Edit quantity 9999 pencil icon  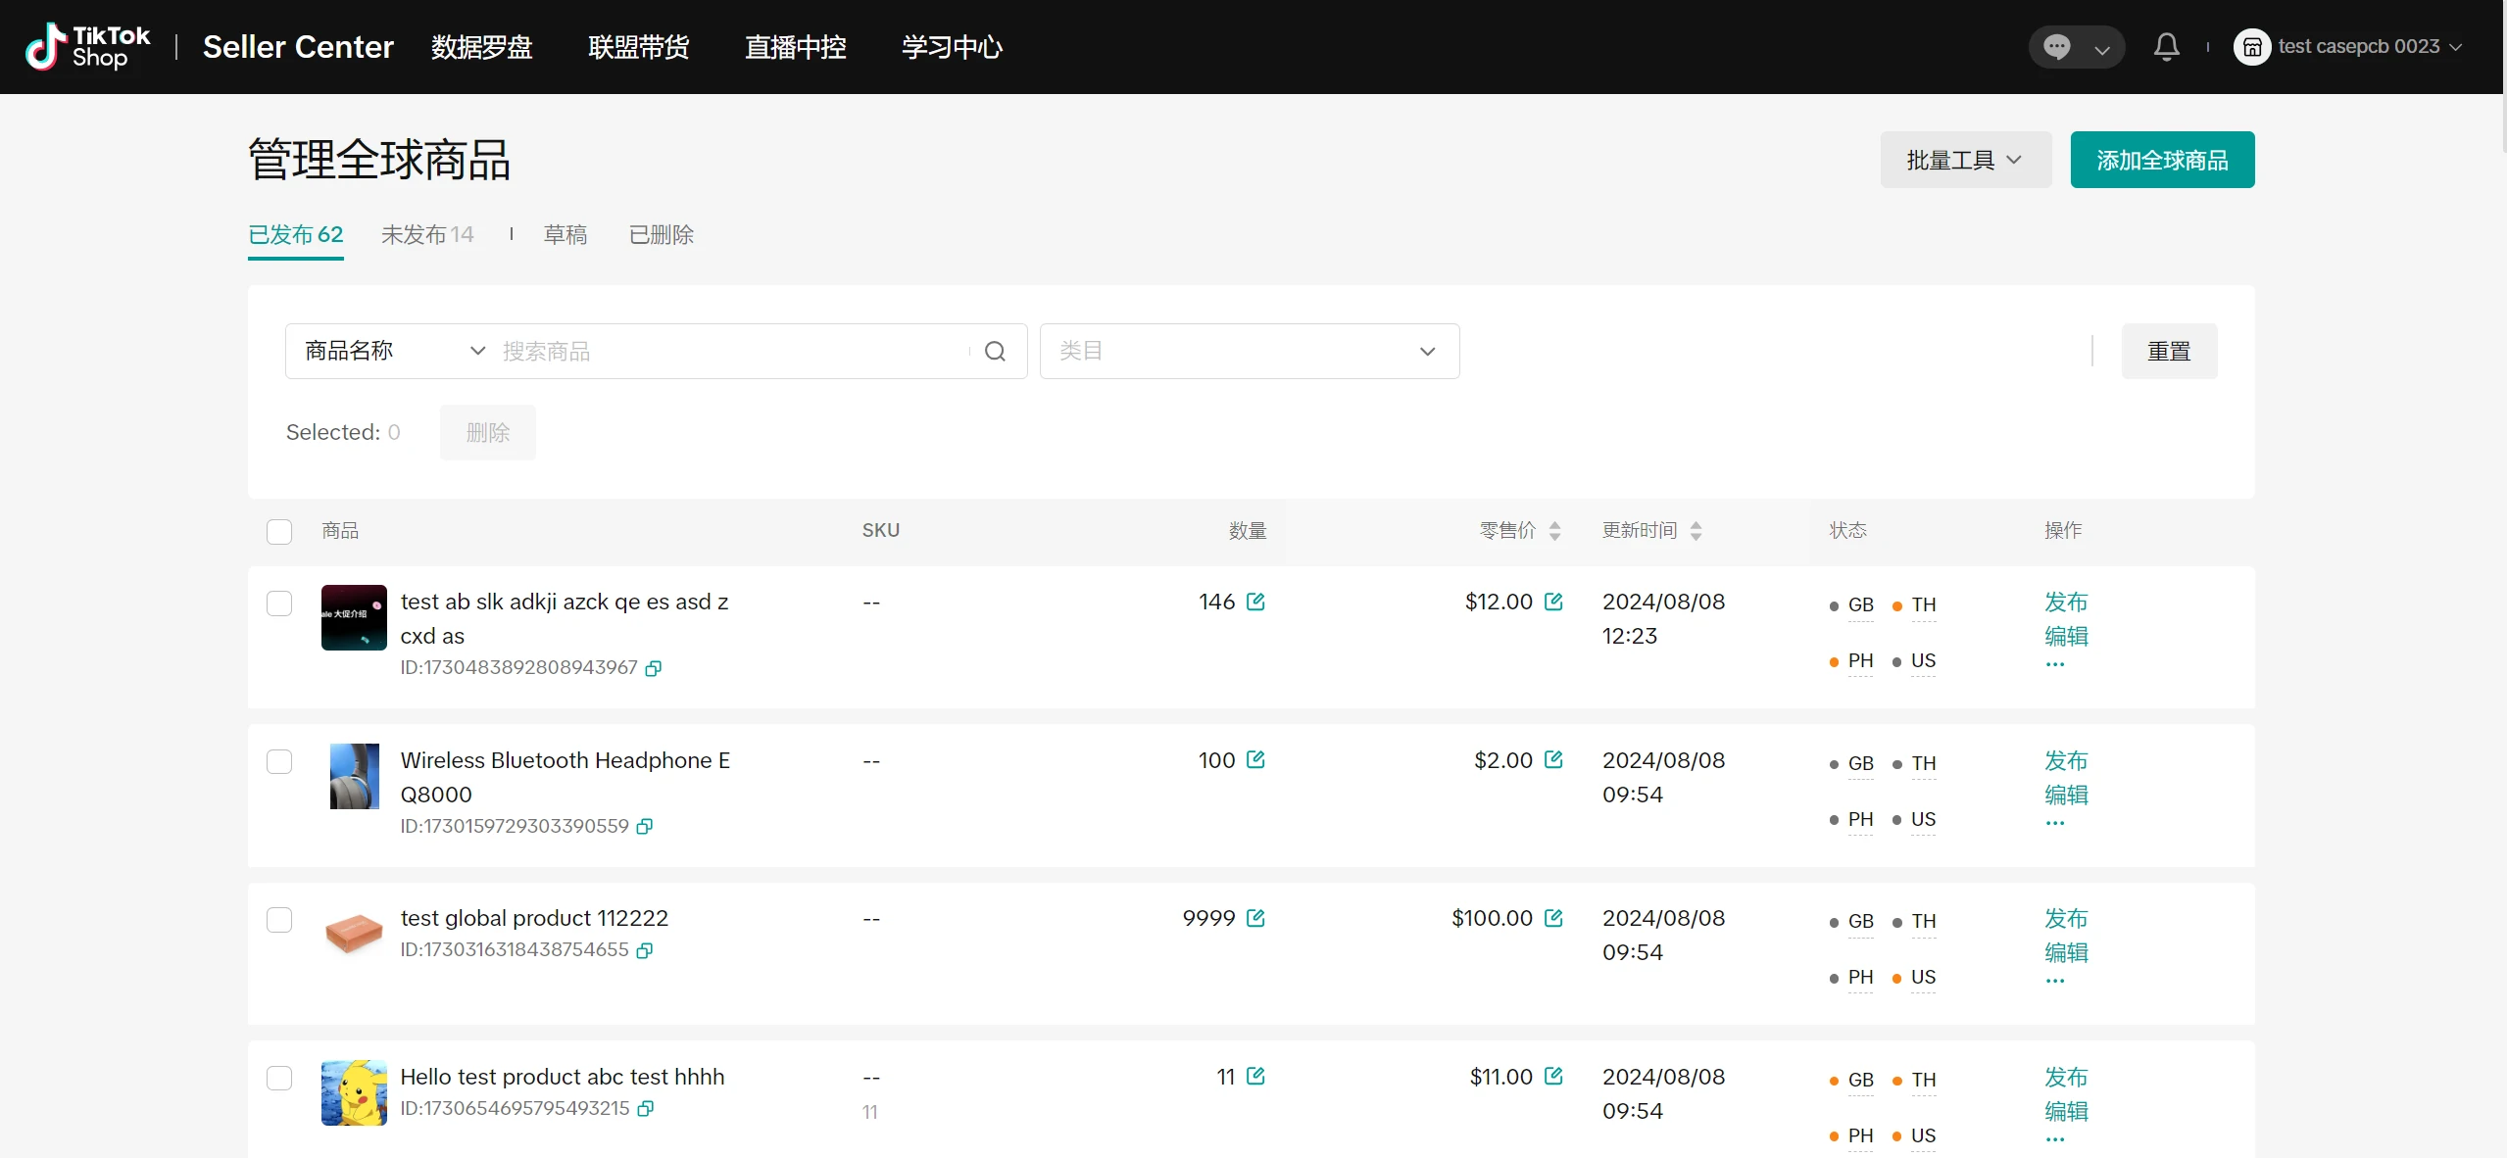tap(1255, 918)
